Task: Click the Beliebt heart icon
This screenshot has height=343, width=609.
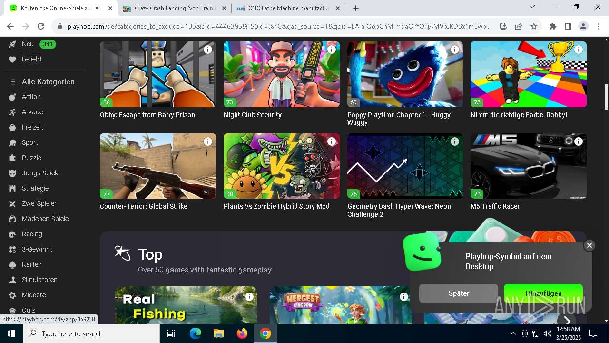Action: point(12,59)
